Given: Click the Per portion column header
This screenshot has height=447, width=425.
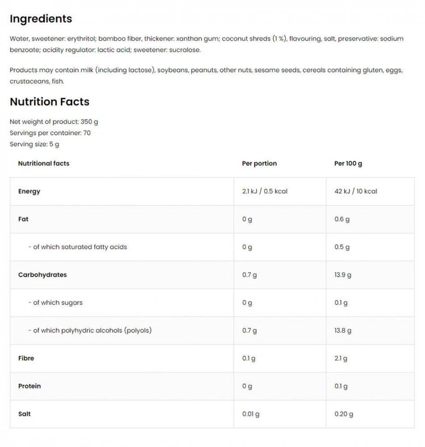Looking at the screenshot, I should coord(259,164).
